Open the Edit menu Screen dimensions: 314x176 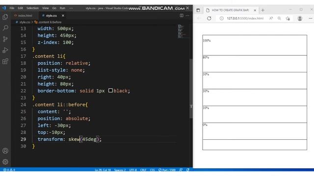(20, 8)
